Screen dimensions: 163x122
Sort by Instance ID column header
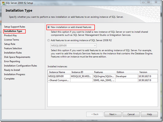81,72
